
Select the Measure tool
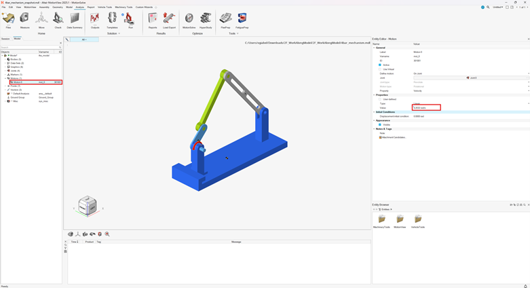tap(24, 18)
